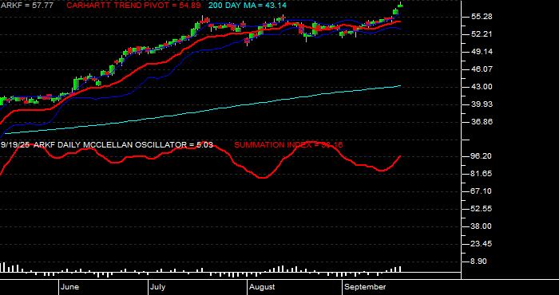Image resolution: width=559 pixels, height=295 pixels.
Task: Click the 23.45 oscillator axis value
Action: tap(481, 244)
